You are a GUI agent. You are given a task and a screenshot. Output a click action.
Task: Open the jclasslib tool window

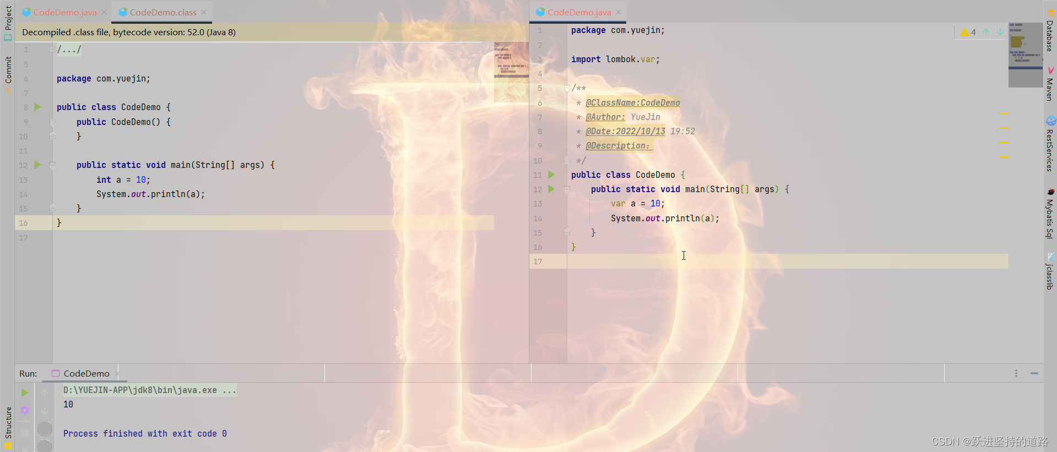[x=1050, y=272]
